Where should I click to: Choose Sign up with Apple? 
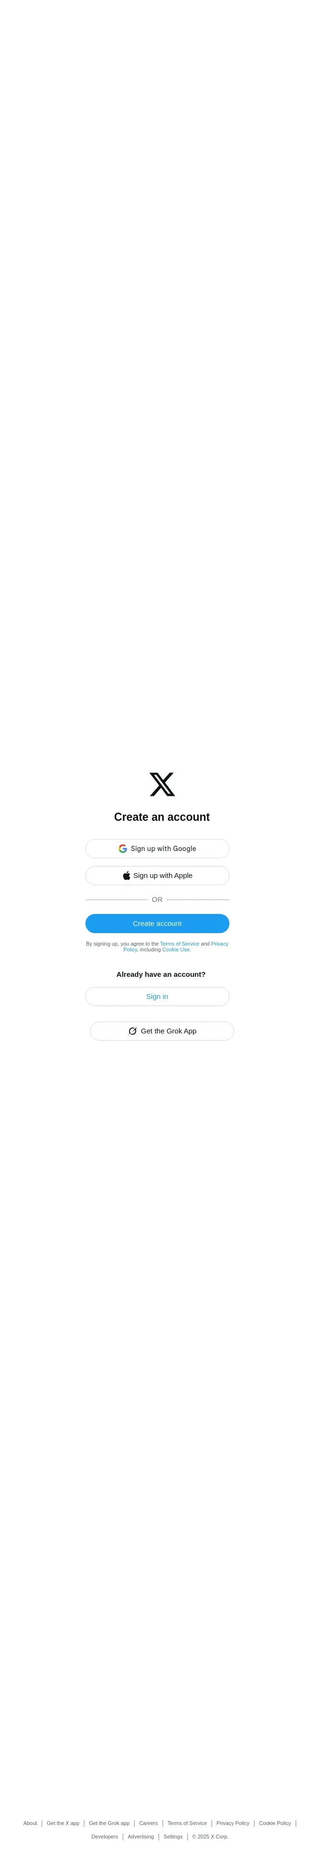(157, 875)
